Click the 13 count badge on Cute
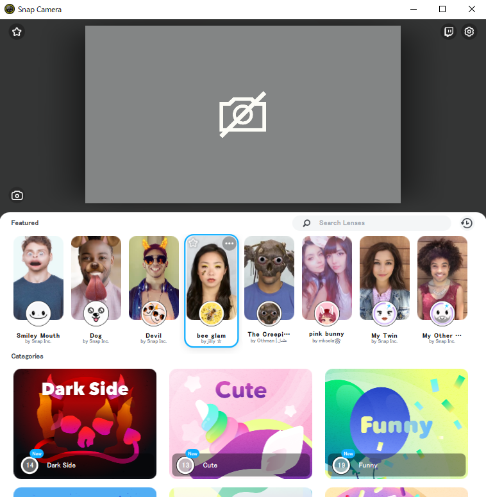 point(185,465)
